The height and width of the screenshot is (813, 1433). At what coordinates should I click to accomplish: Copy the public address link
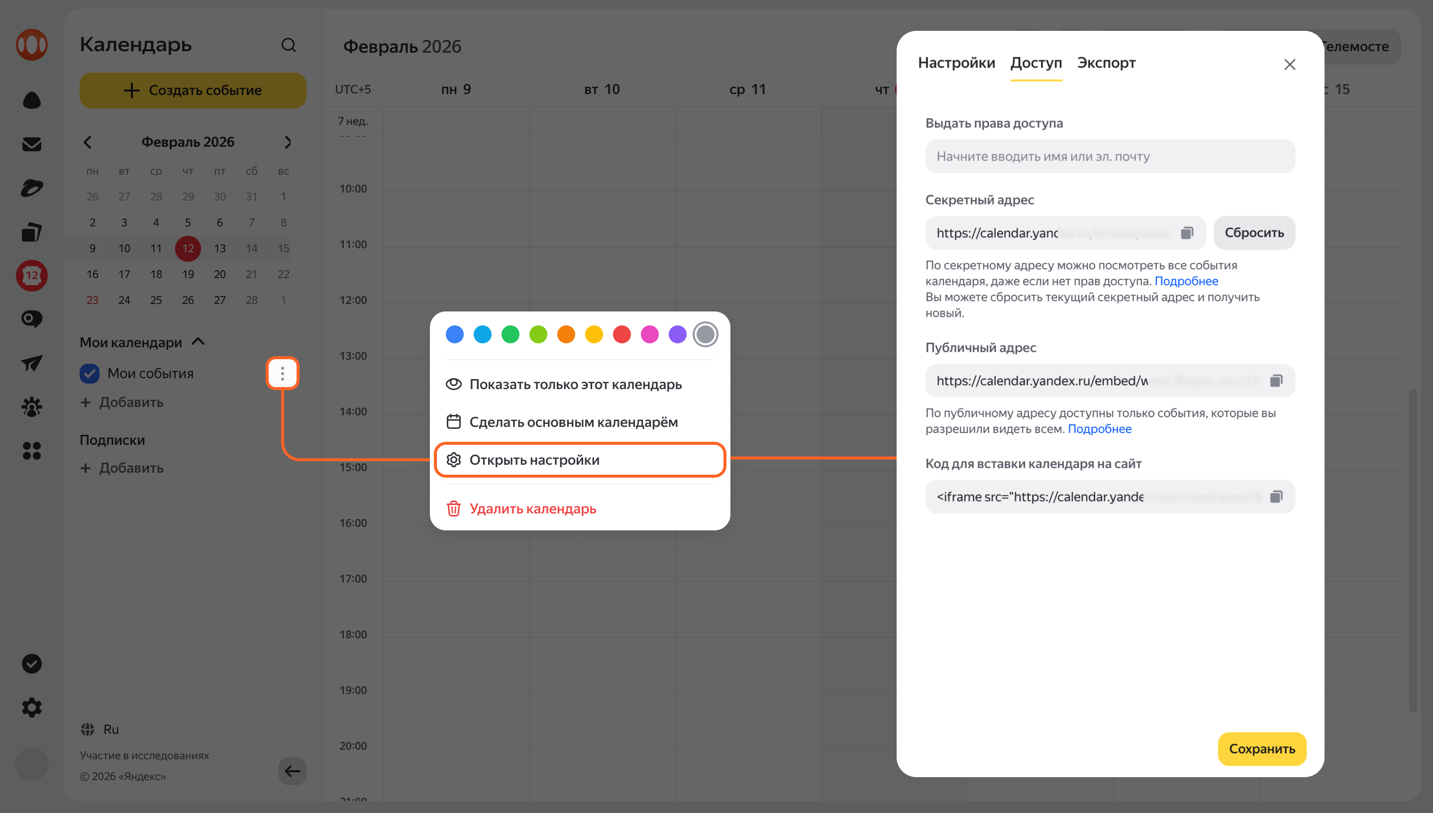[x=1276, y=381]
